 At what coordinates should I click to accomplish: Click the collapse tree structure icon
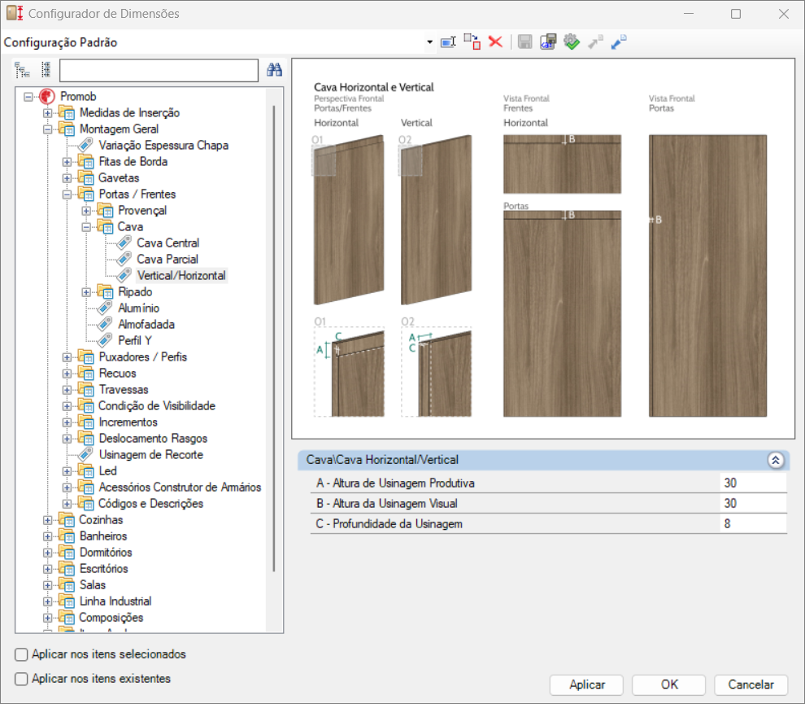tap(46, 70)
